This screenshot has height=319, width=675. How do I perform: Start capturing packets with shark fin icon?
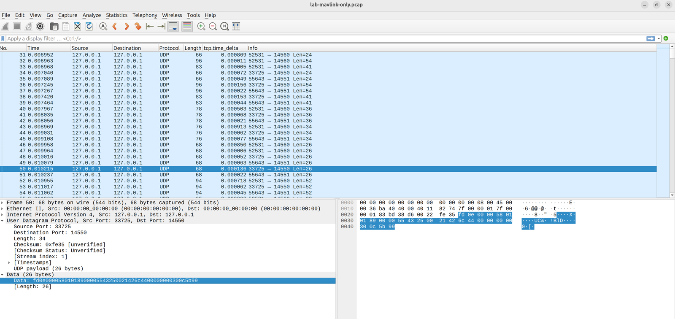click(5, 26)
